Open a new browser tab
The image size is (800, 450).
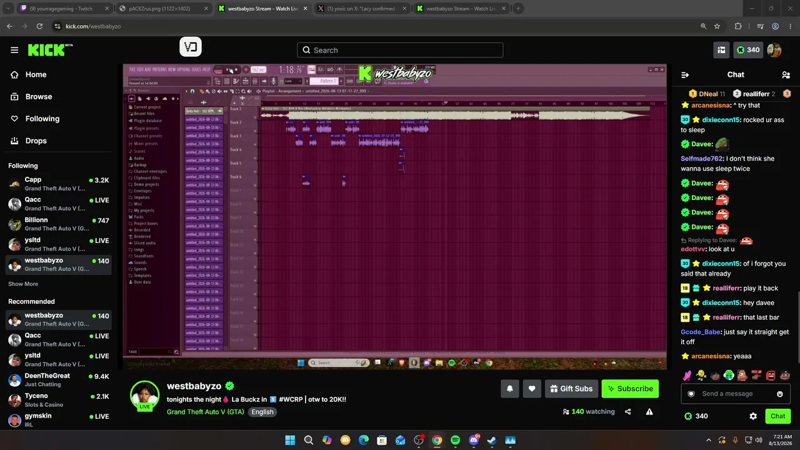coord(518,9)
